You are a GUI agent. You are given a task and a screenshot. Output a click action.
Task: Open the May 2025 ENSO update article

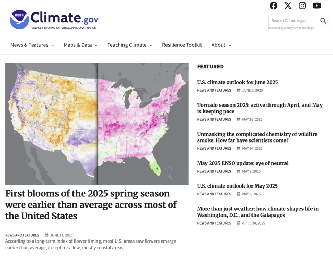pyautogui.click(x=242, y=163)
